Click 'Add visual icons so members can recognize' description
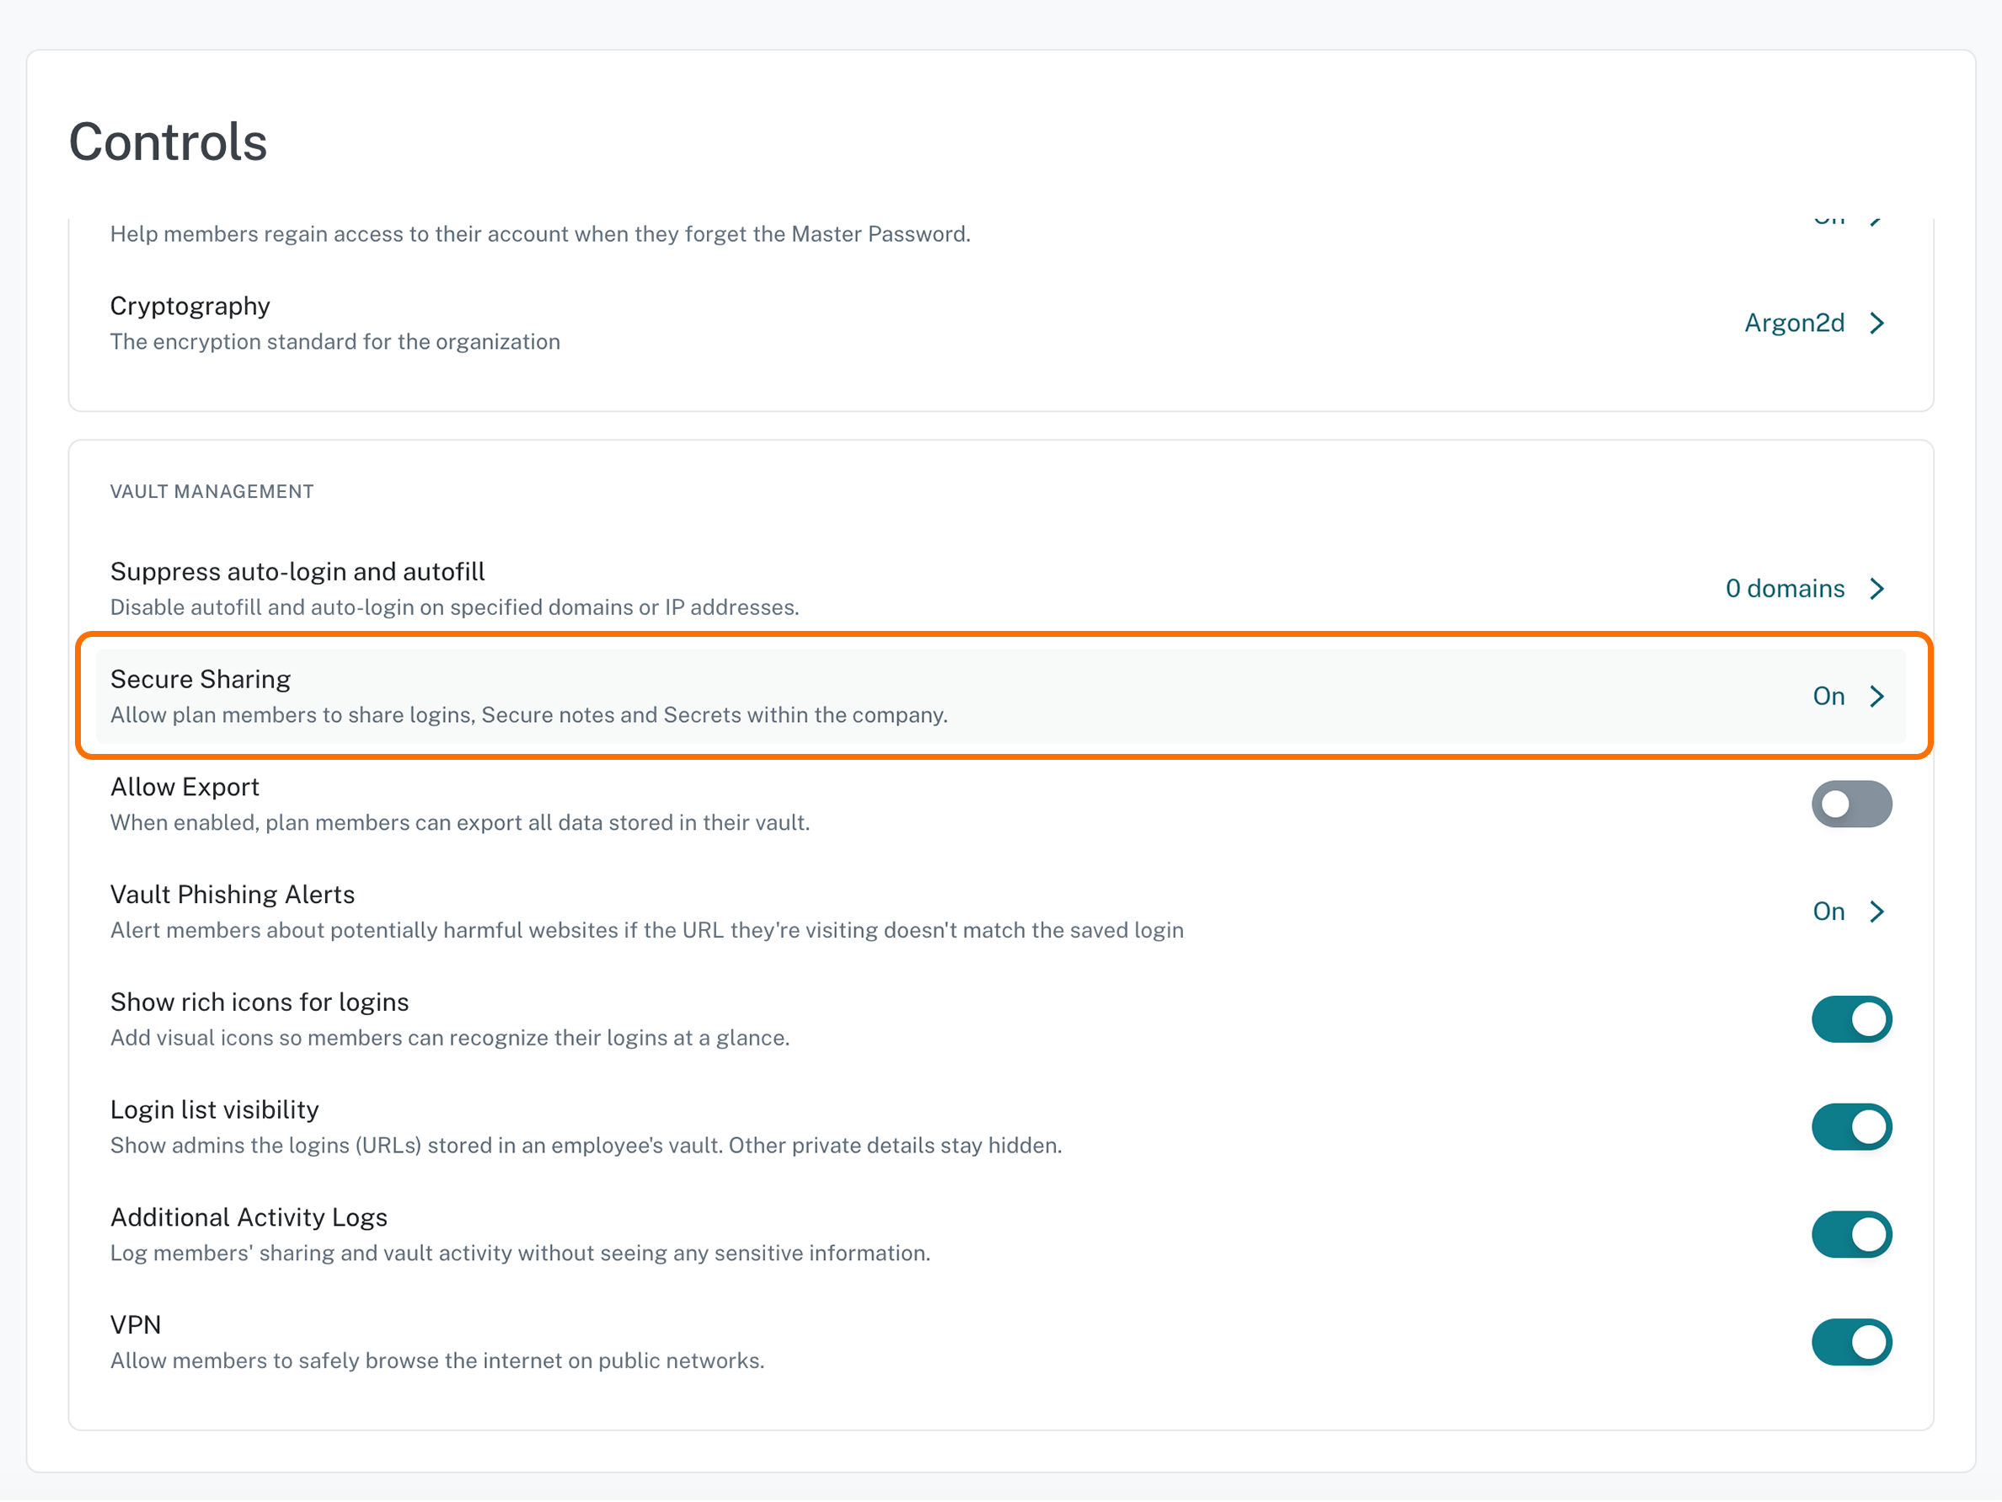The width and height of the screenshot is (2002, 1502). 451,1039
